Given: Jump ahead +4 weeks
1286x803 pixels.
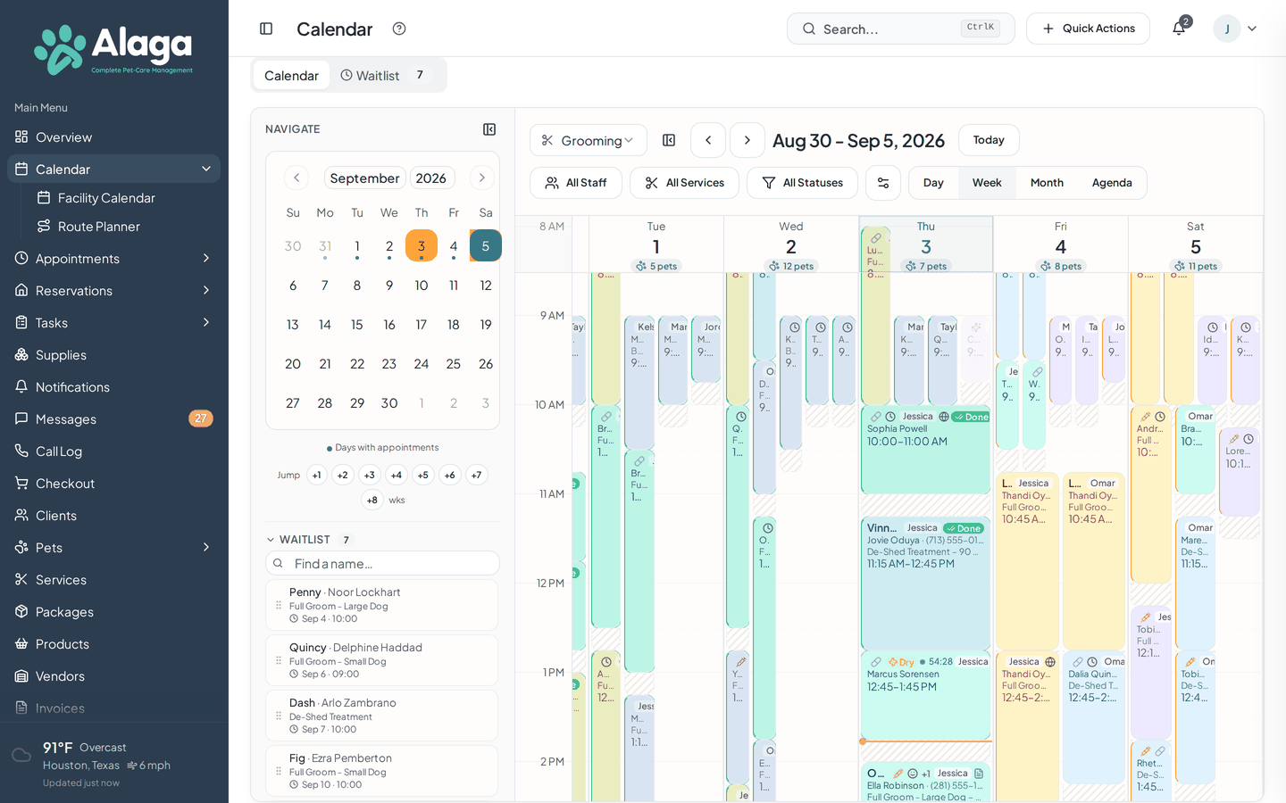Looking at the screenshot, I should (x=397, y=476).
